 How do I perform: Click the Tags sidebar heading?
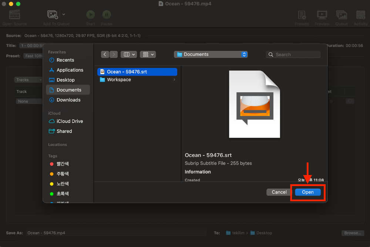[x=53, y=156]
